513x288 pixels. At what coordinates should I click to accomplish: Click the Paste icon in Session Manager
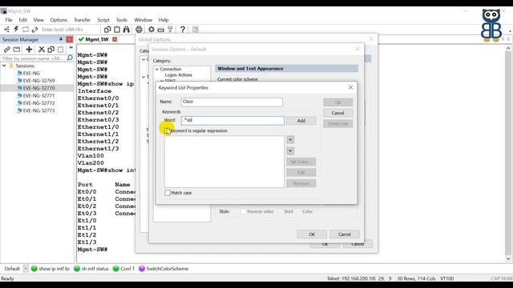tap(60, 50)
